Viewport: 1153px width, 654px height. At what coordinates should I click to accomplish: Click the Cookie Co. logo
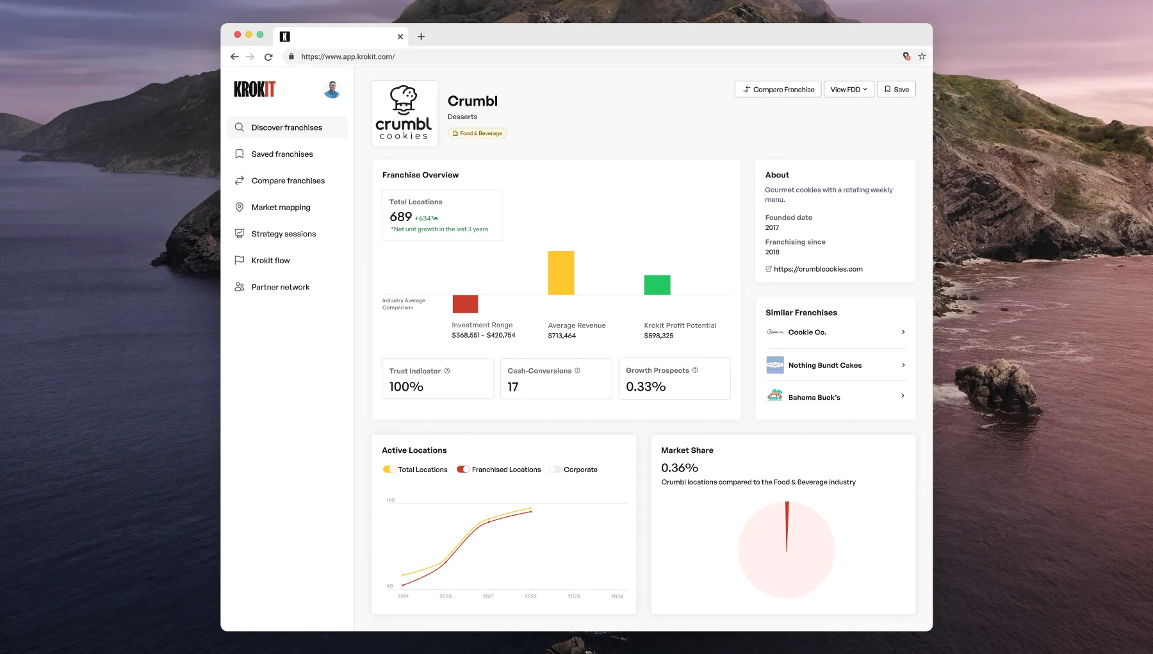(x=775, y=332)
